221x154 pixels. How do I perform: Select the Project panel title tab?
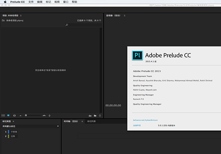pos(10,15)
